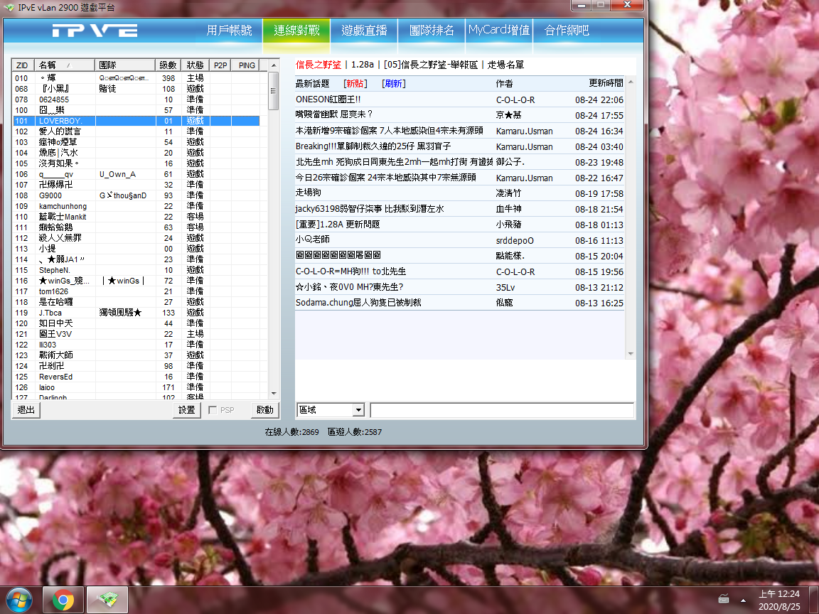The height and width of the screenshot is (614, 819).
Task: Click the chat message input field
Action: point(501,410)
